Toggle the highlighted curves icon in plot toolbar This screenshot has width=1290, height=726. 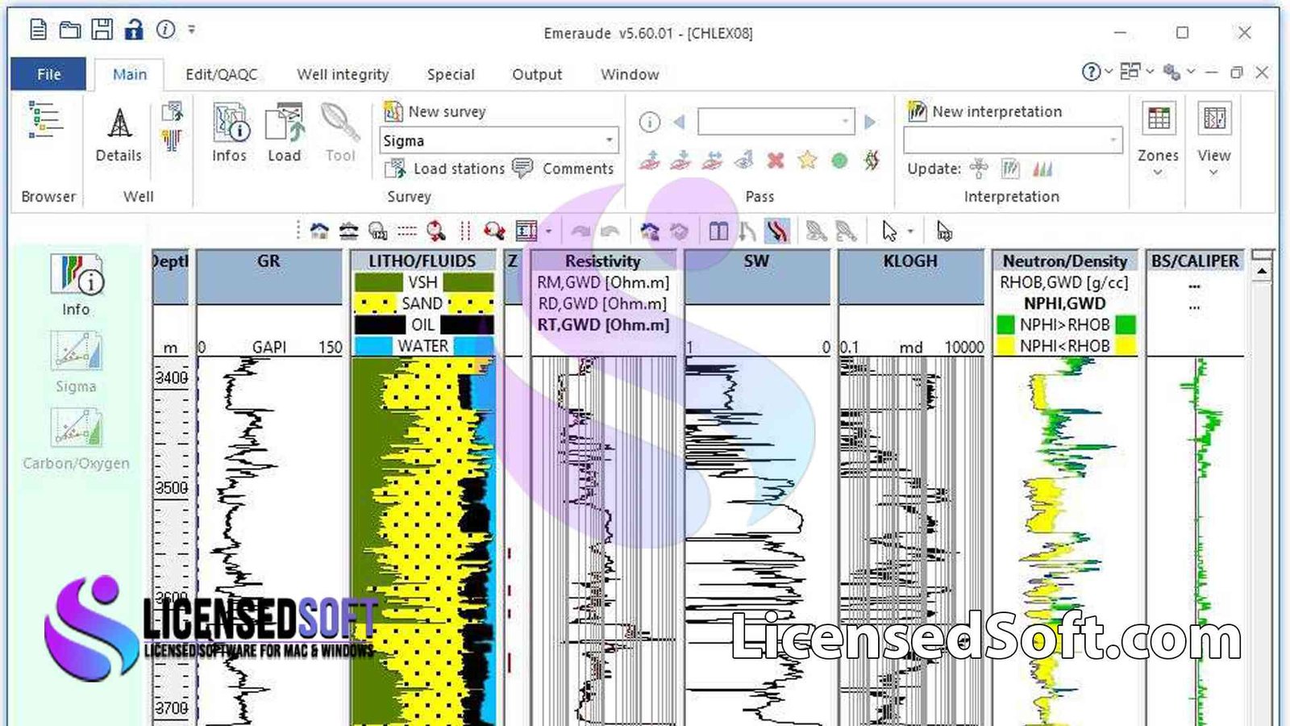coord(777,232)
